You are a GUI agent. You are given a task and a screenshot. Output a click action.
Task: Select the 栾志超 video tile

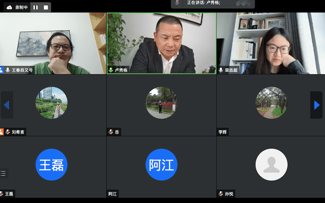(x=271, y=43)
